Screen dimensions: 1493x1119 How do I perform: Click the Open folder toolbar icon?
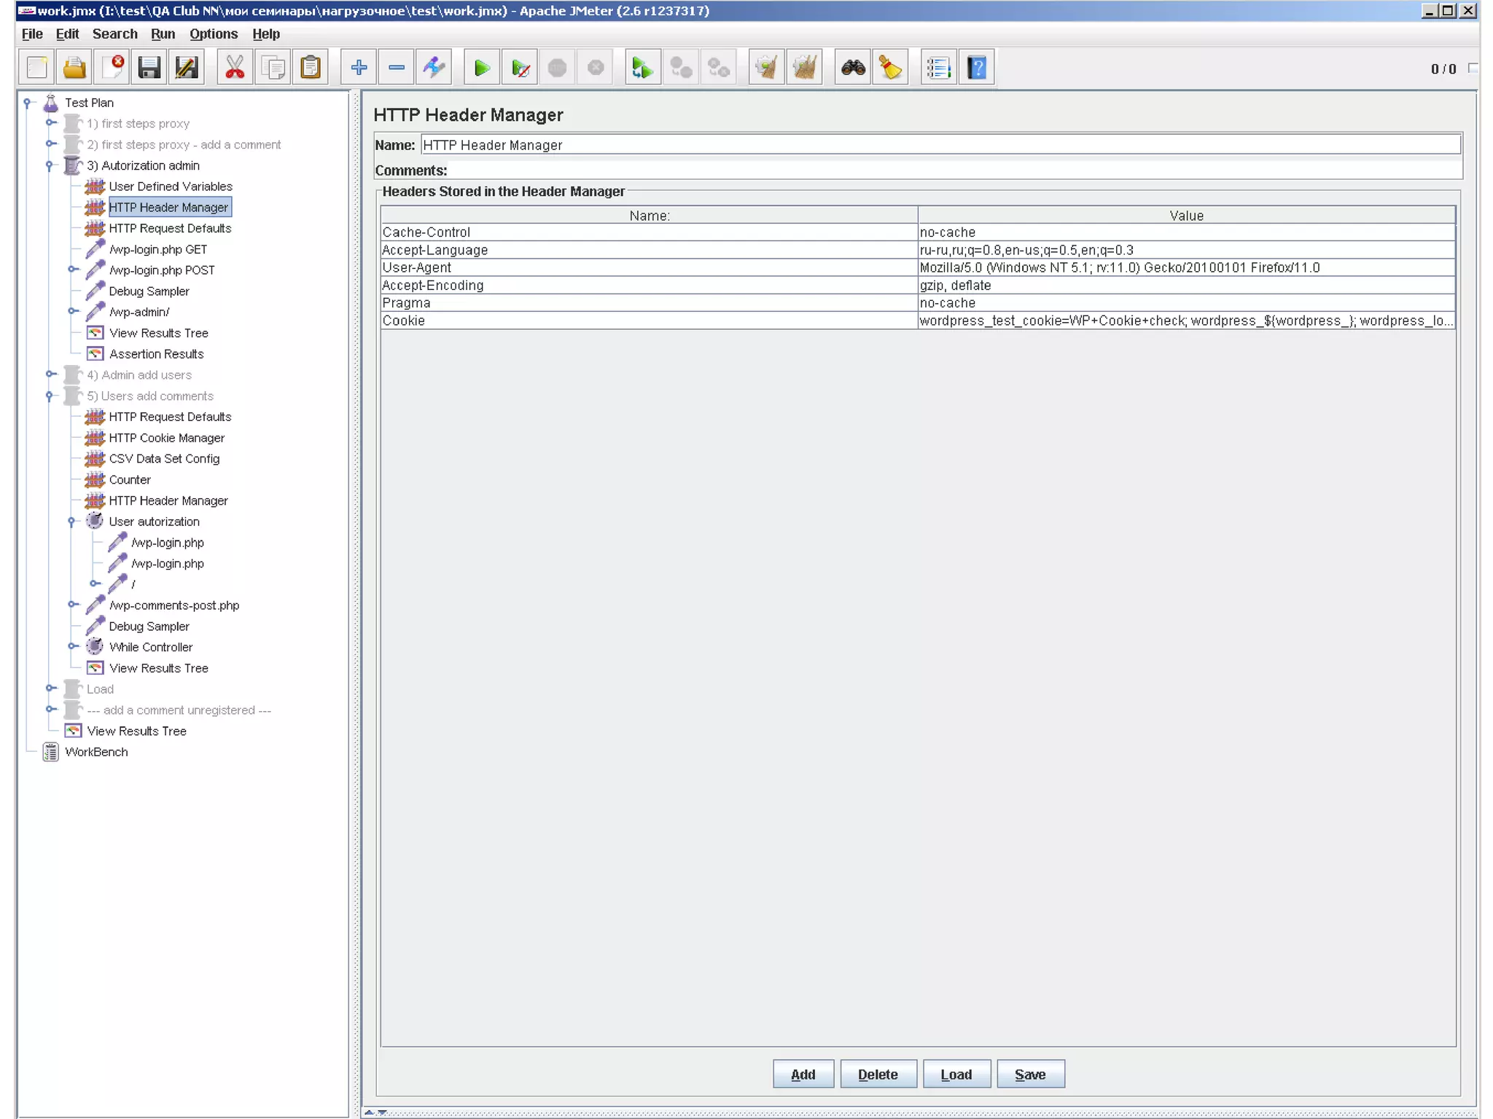pos(74,68)
